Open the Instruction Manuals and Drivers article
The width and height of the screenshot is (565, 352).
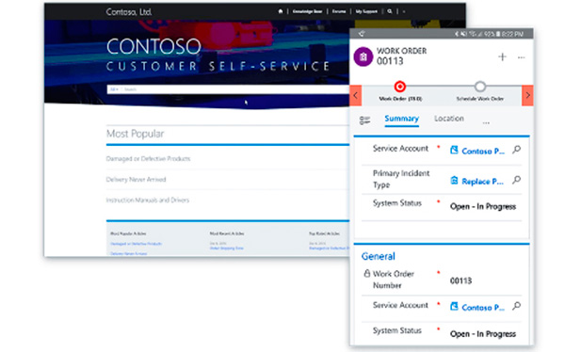tap(148, 200)
